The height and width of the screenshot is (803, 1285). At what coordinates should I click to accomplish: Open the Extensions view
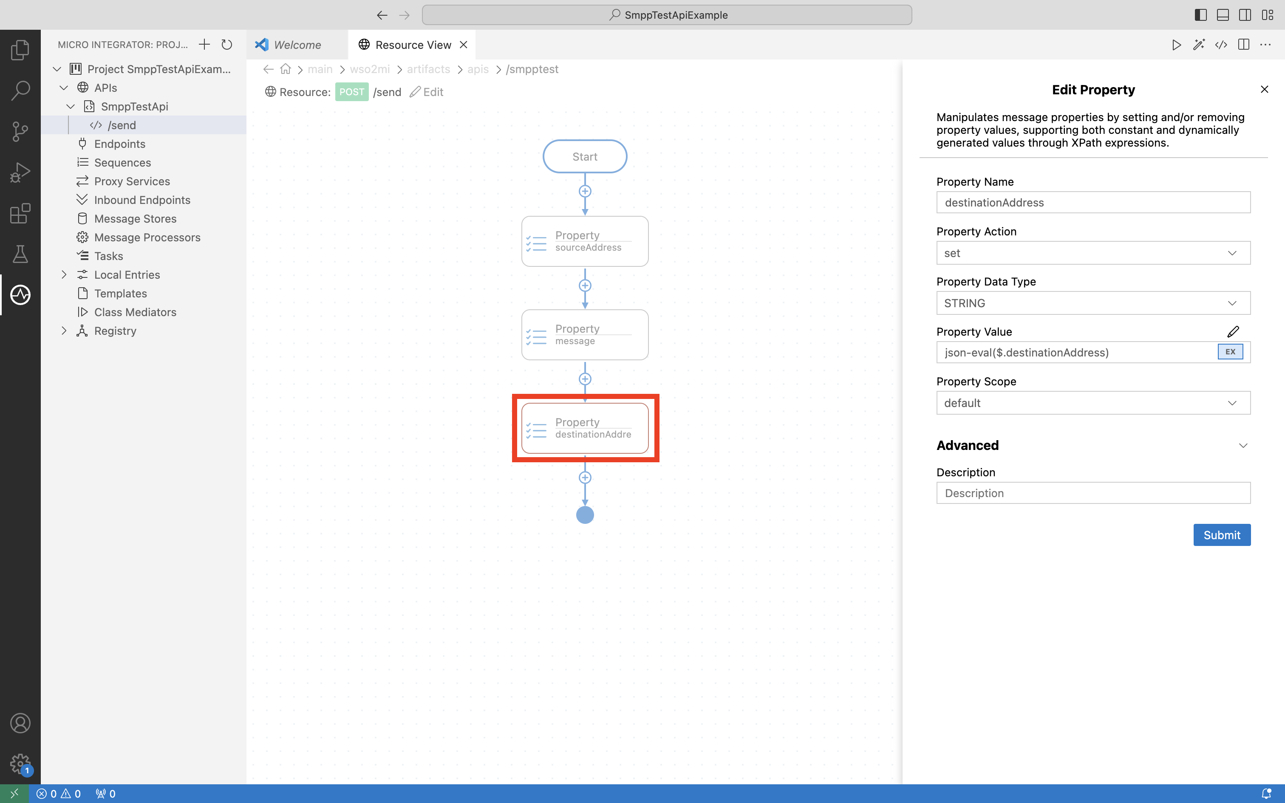[20, 213]
